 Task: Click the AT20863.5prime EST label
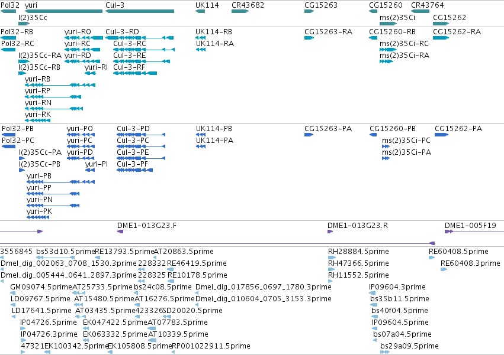184,252
